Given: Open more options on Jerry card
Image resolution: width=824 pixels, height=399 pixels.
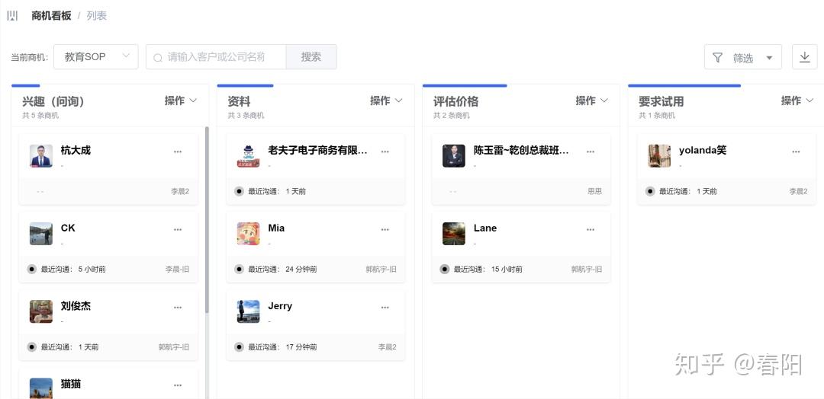Looking at the screenshot, I should tap(385, 308).
